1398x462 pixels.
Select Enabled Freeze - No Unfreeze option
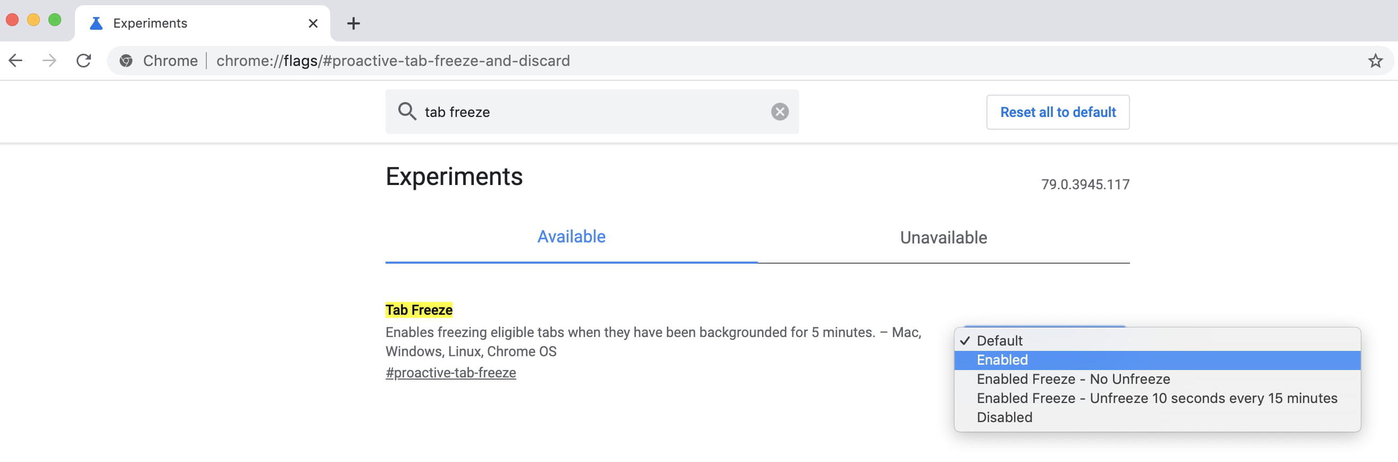coord(1157,379)
